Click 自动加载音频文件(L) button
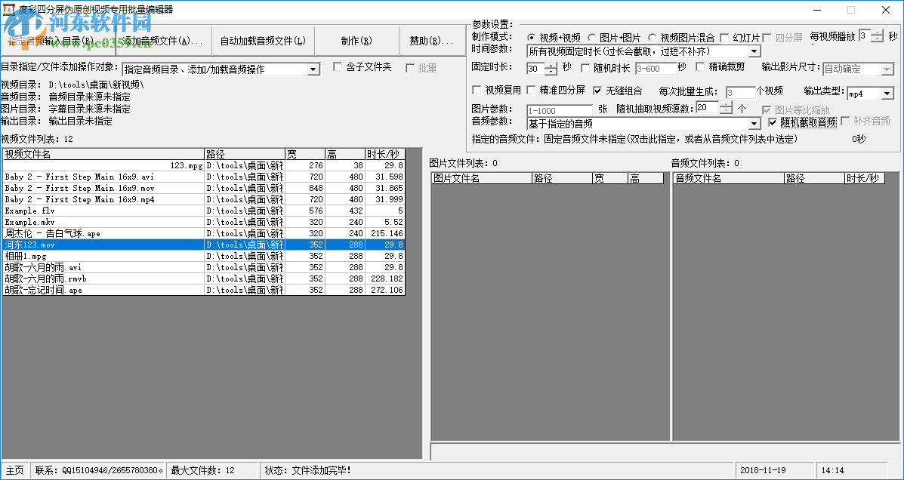904x480 pixels. pyautogui.click(x=263, y=40)
